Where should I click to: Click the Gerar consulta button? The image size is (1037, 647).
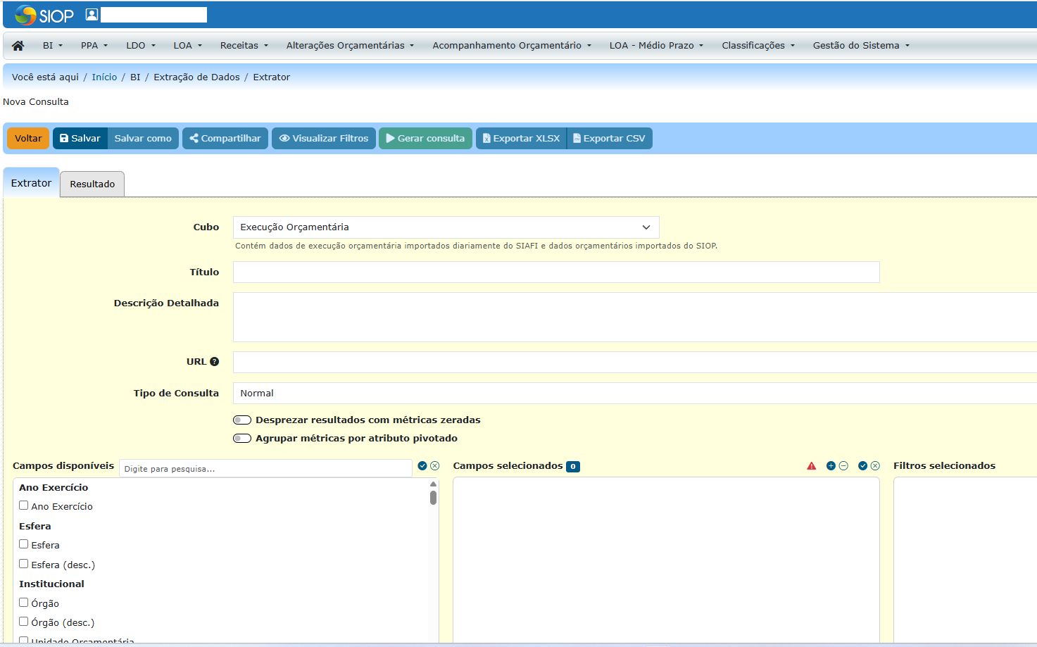click(x=425, y=138)
